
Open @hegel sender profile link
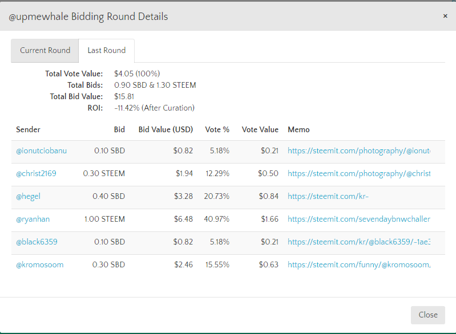(x=28, y=196)
